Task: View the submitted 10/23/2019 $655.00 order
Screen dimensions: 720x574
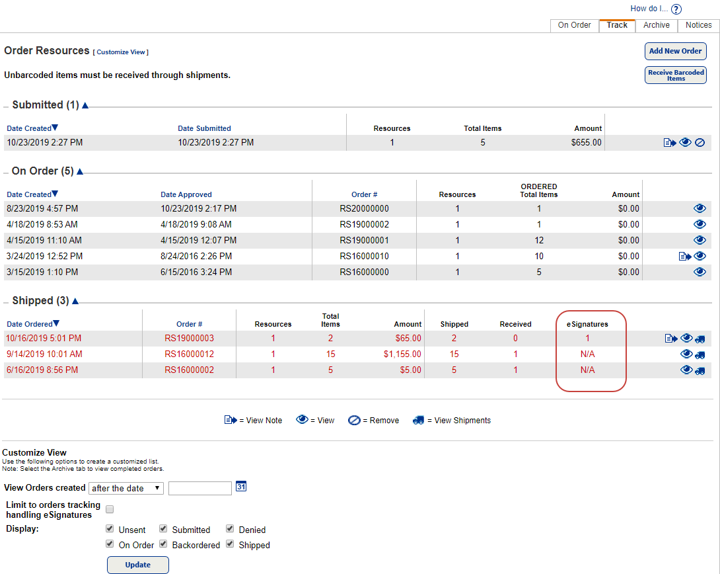Action: (x=685, y=142)
